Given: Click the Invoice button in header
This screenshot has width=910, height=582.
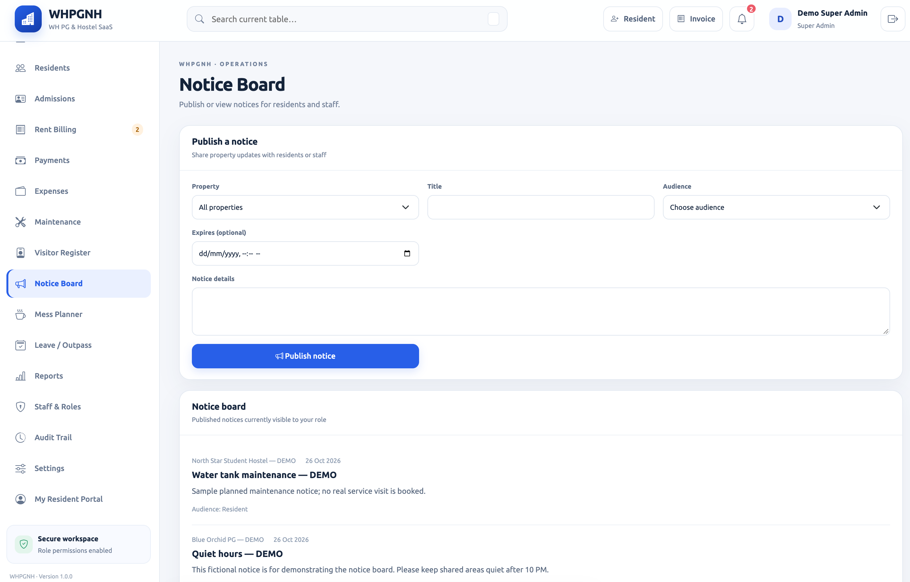Looking at the screenshot, I should [696, 19].
